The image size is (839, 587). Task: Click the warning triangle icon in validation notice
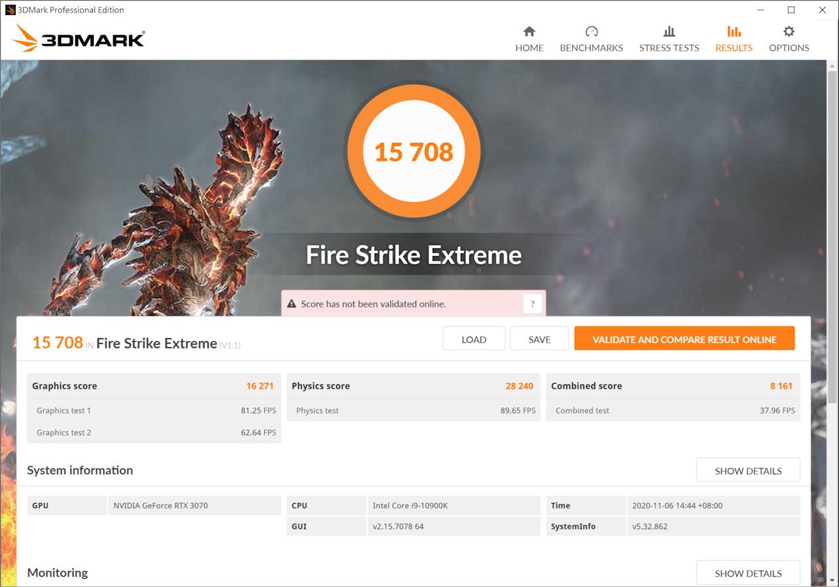point(292,304)
